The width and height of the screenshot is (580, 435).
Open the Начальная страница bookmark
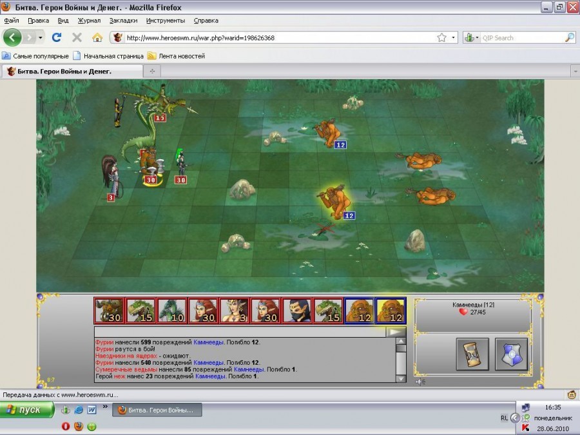pyautogui.click(x=108, y=56)
